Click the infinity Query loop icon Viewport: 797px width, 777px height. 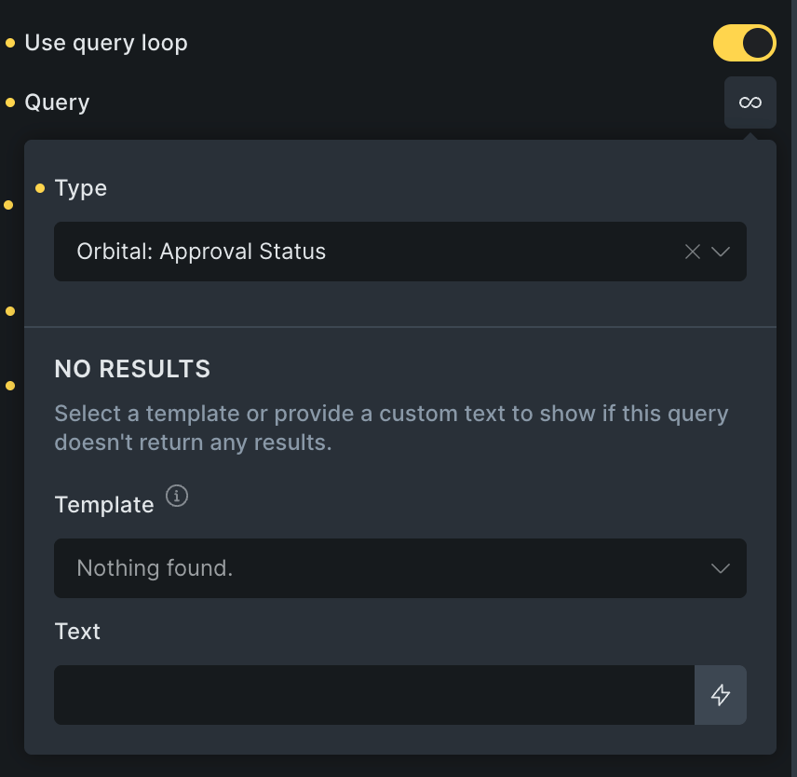point(750,102)
